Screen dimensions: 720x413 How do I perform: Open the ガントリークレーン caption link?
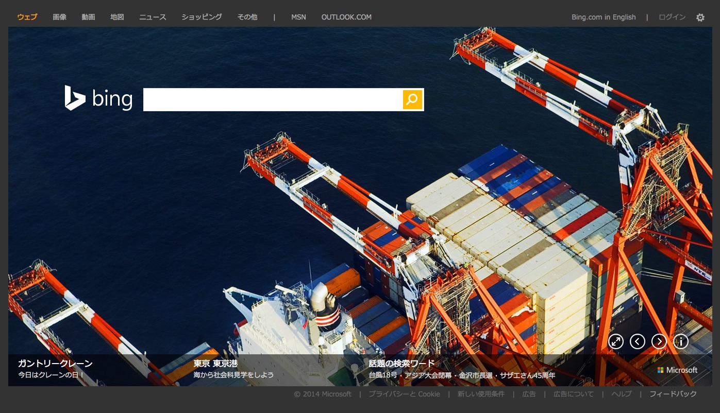click(55, 364)
